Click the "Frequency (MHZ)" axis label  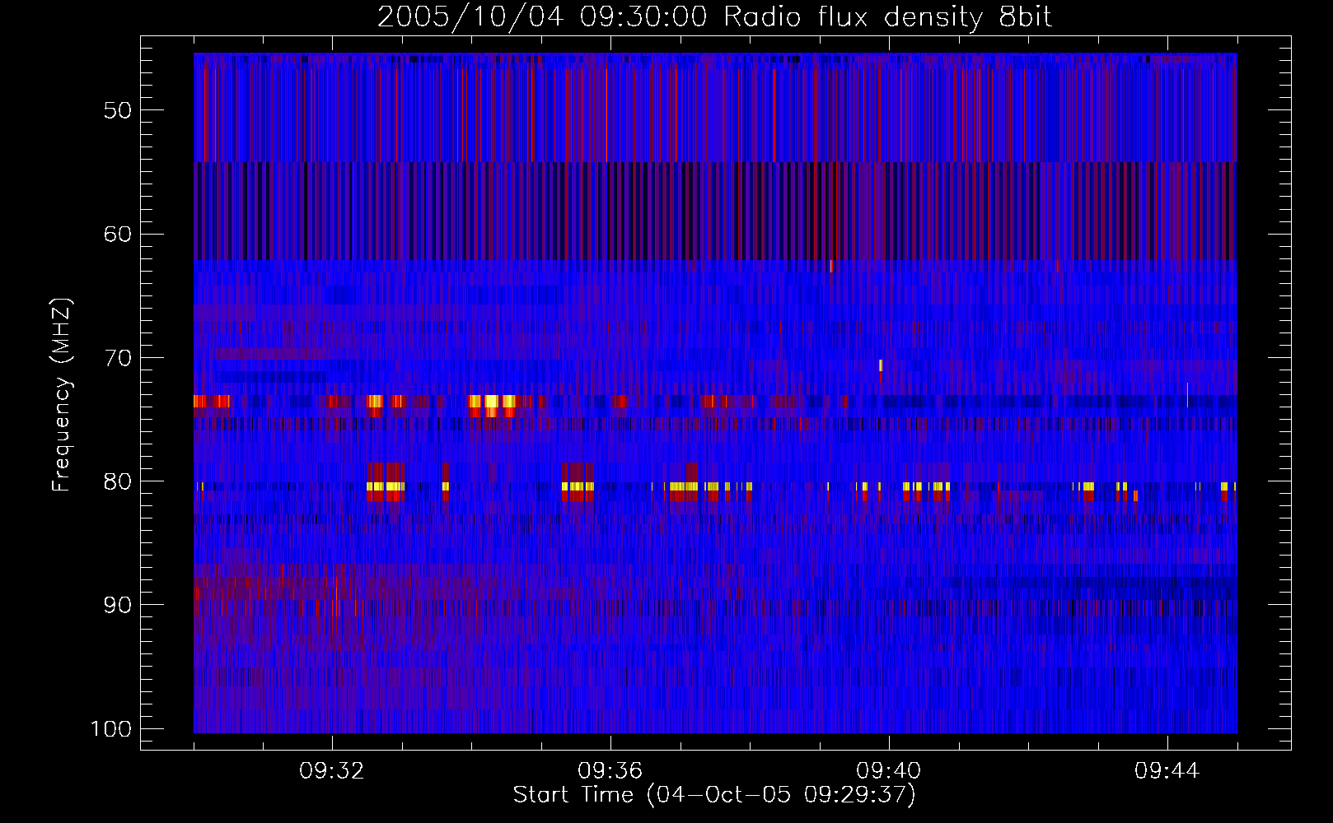pos(62,395)
